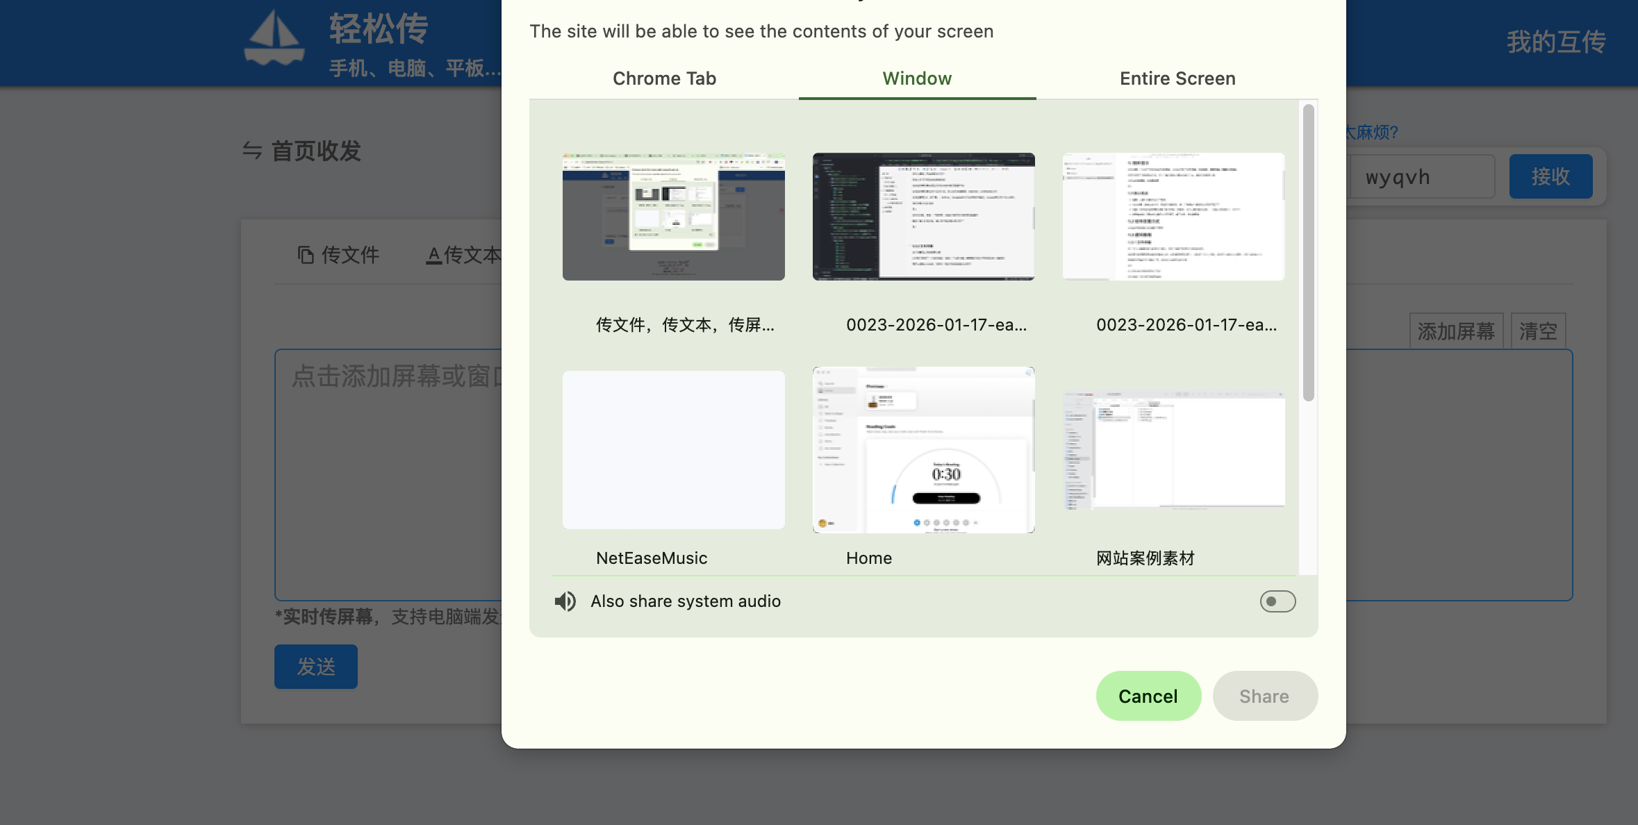1638x825 pixels.
Task: Switch to the Chrome Tab tab
Action: pyautogui.click(x=663, y=78)
